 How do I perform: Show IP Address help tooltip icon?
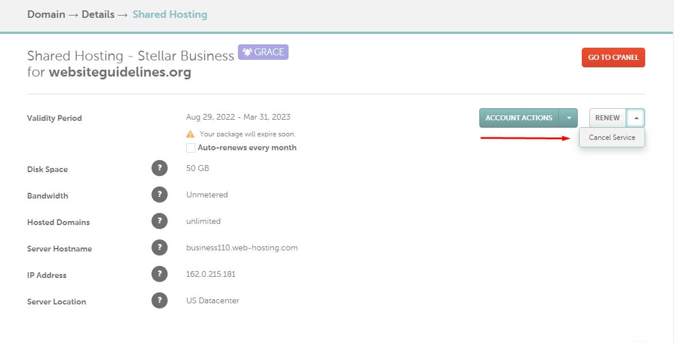tap(160, 275)
